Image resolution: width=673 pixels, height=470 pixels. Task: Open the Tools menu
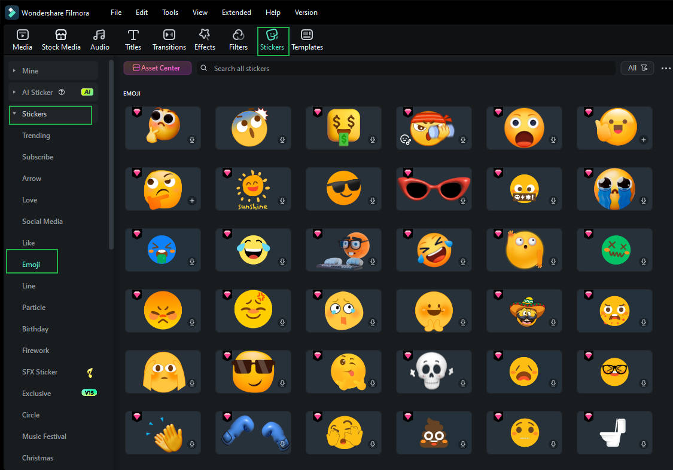tap(170, 12)
